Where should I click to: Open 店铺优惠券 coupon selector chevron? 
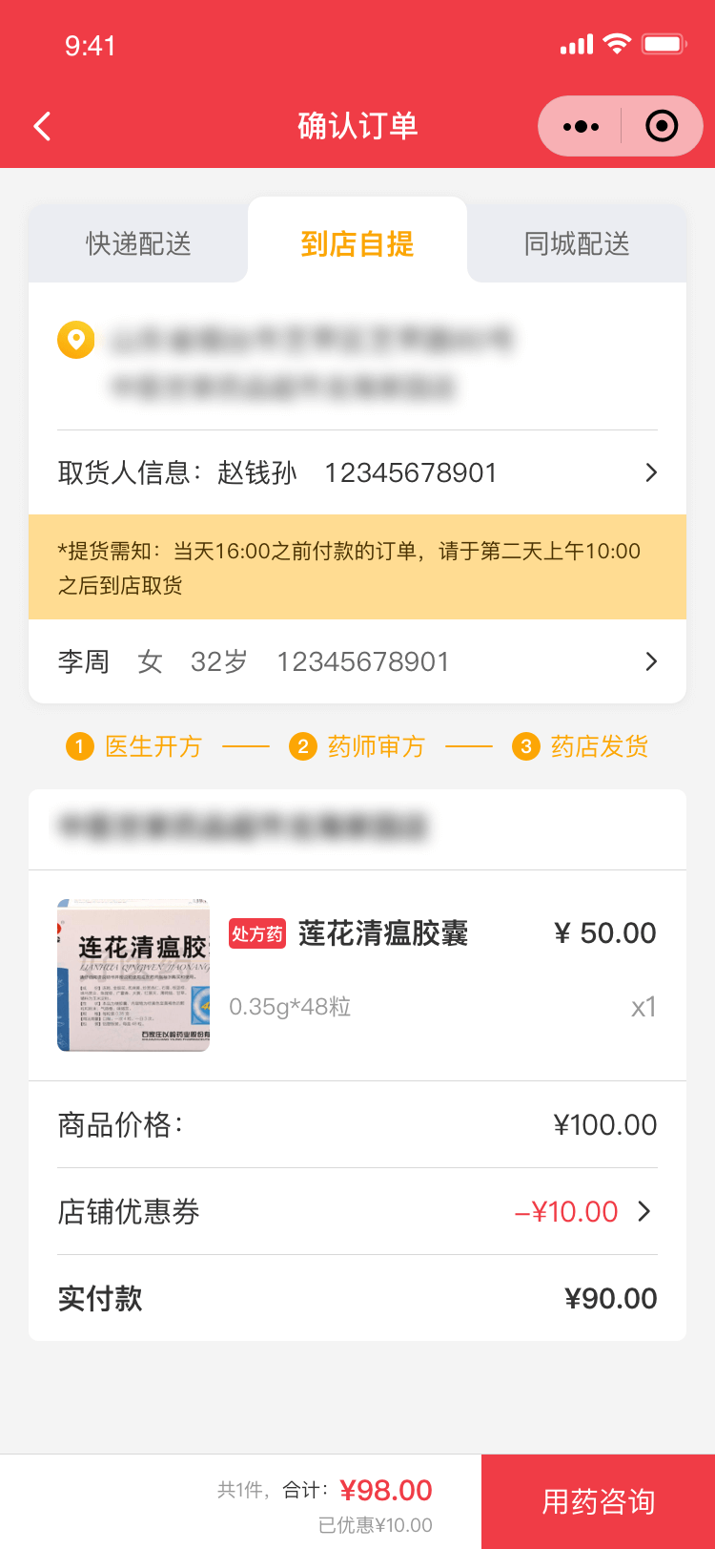pos(644,1211)
